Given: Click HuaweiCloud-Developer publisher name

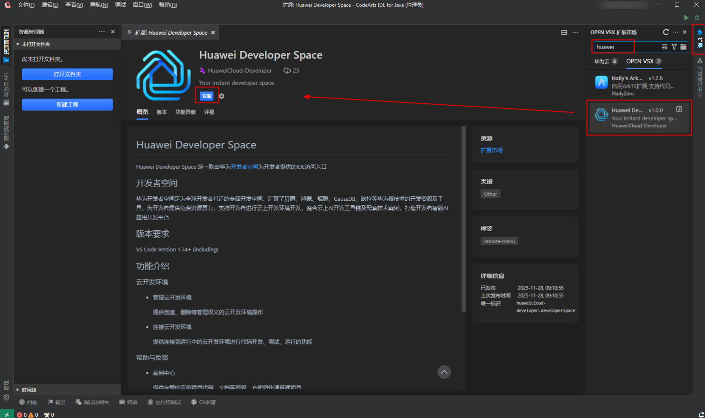Looking at the screenshot, I should (240, 71).
